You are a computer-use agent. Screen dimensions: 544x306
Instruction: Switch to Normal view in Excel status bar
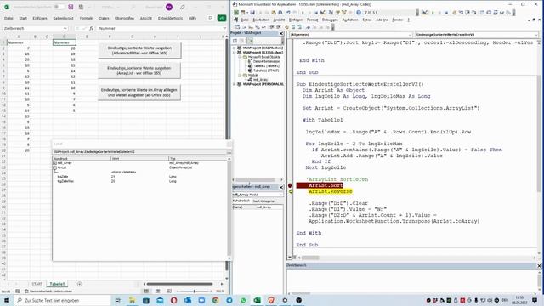146,291
